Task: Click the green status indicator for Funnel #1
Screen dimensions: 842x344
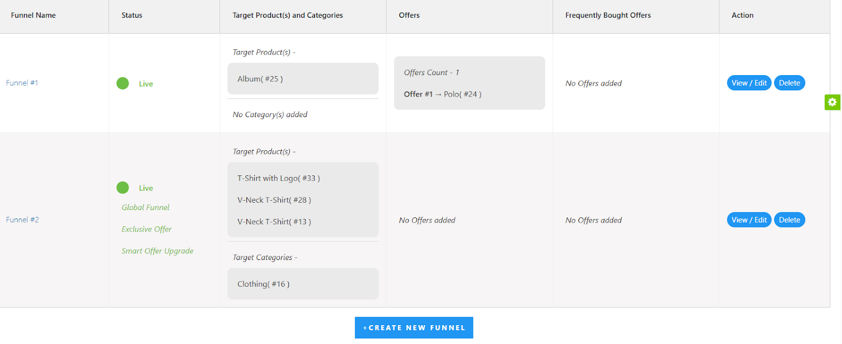Action: click(123, 83)
